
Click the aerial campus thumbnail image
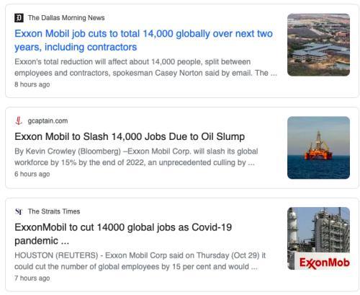point(318,45)
